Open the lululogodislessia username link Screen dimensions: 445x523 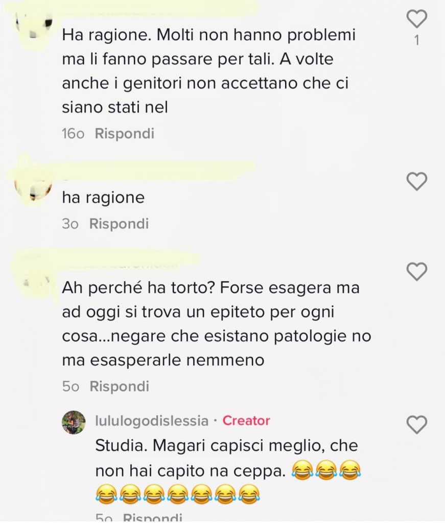[x=152, y=421]
